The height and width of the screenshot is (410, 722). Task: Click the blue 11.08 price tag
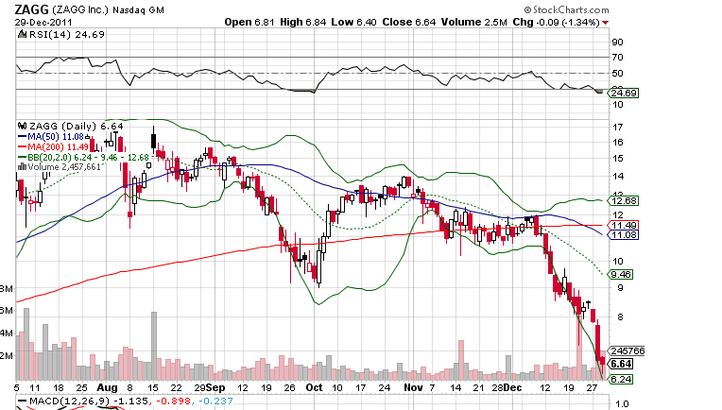624,234
